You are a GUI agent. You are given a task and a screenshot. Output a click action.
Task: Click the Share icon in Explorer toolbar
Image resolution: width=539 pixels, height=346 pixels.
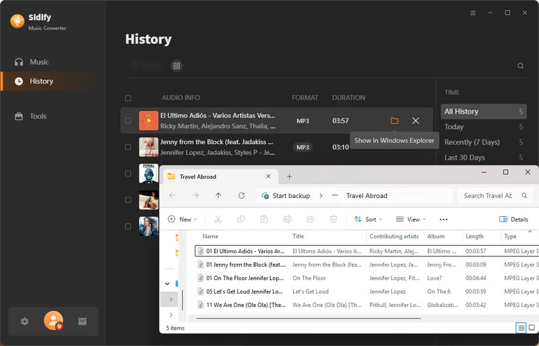point(311,219)
